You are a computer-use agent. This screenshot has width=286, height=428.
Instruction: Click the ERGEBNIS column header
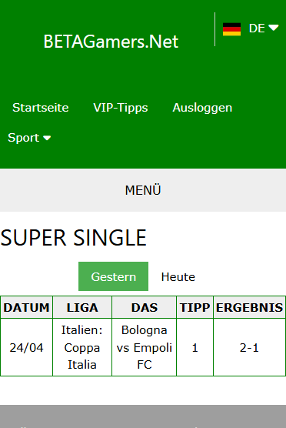pyautogui.click(x=249, y=307)
